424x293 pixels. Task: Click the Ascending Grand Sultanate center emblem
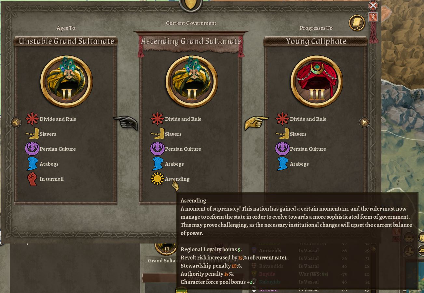click(192, 81)
